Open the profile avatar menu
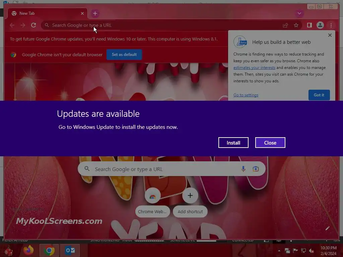This screenshot has width=343, height=257. pyautogui.click(x=320, y=25)
